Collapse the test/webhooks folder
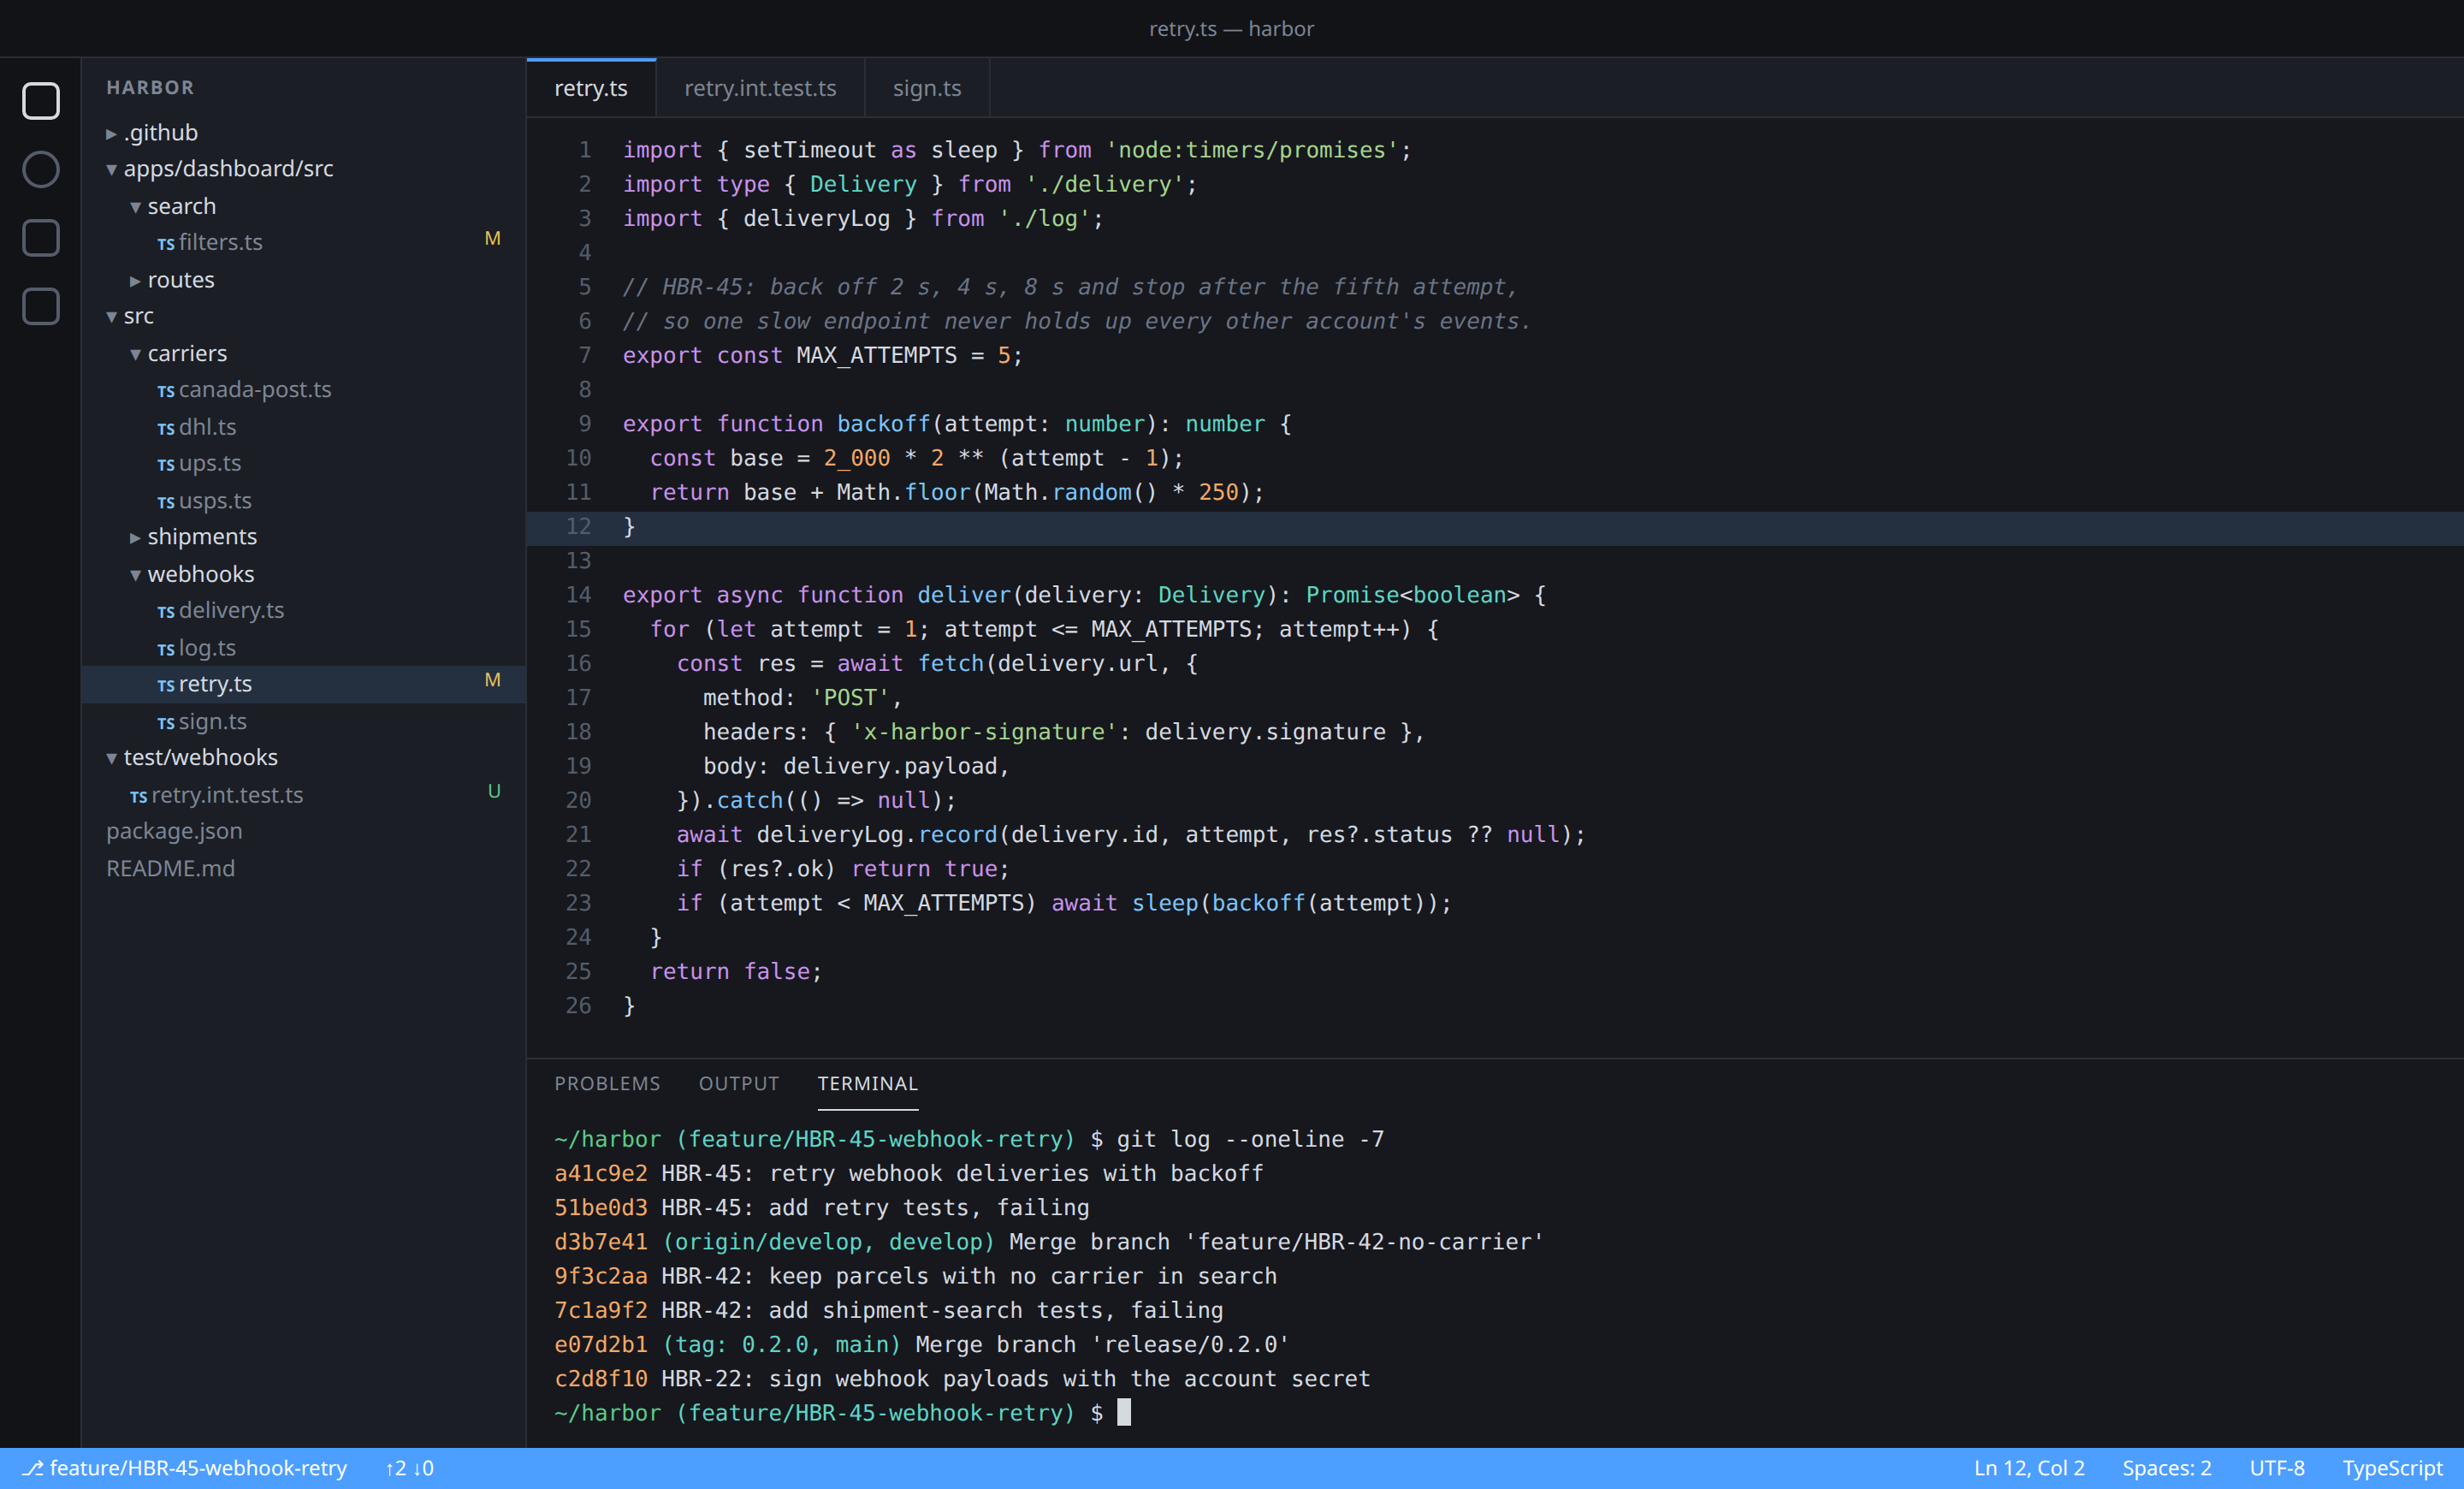This screenshot has height=1489, width=2464. (x=111, y=758)
